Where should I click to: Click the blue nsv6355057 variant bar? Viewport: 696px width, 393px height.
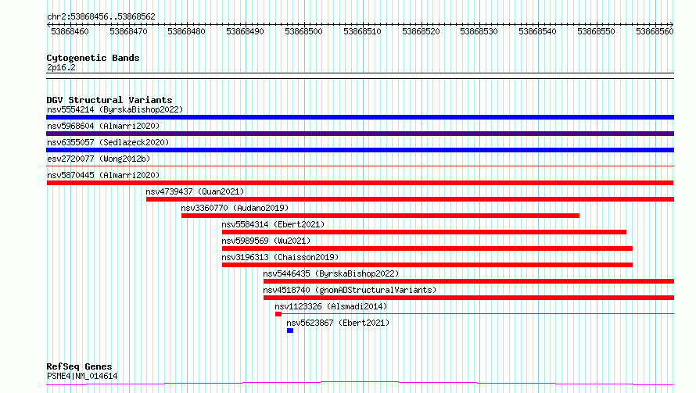[x=360, y=150]
